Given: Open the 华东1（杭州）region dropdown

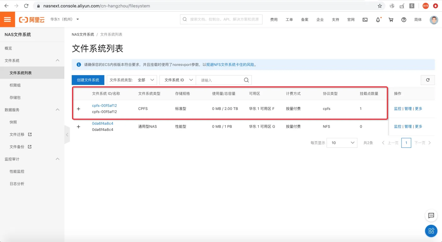Looking at the screenshot, I should click(65, 19).
